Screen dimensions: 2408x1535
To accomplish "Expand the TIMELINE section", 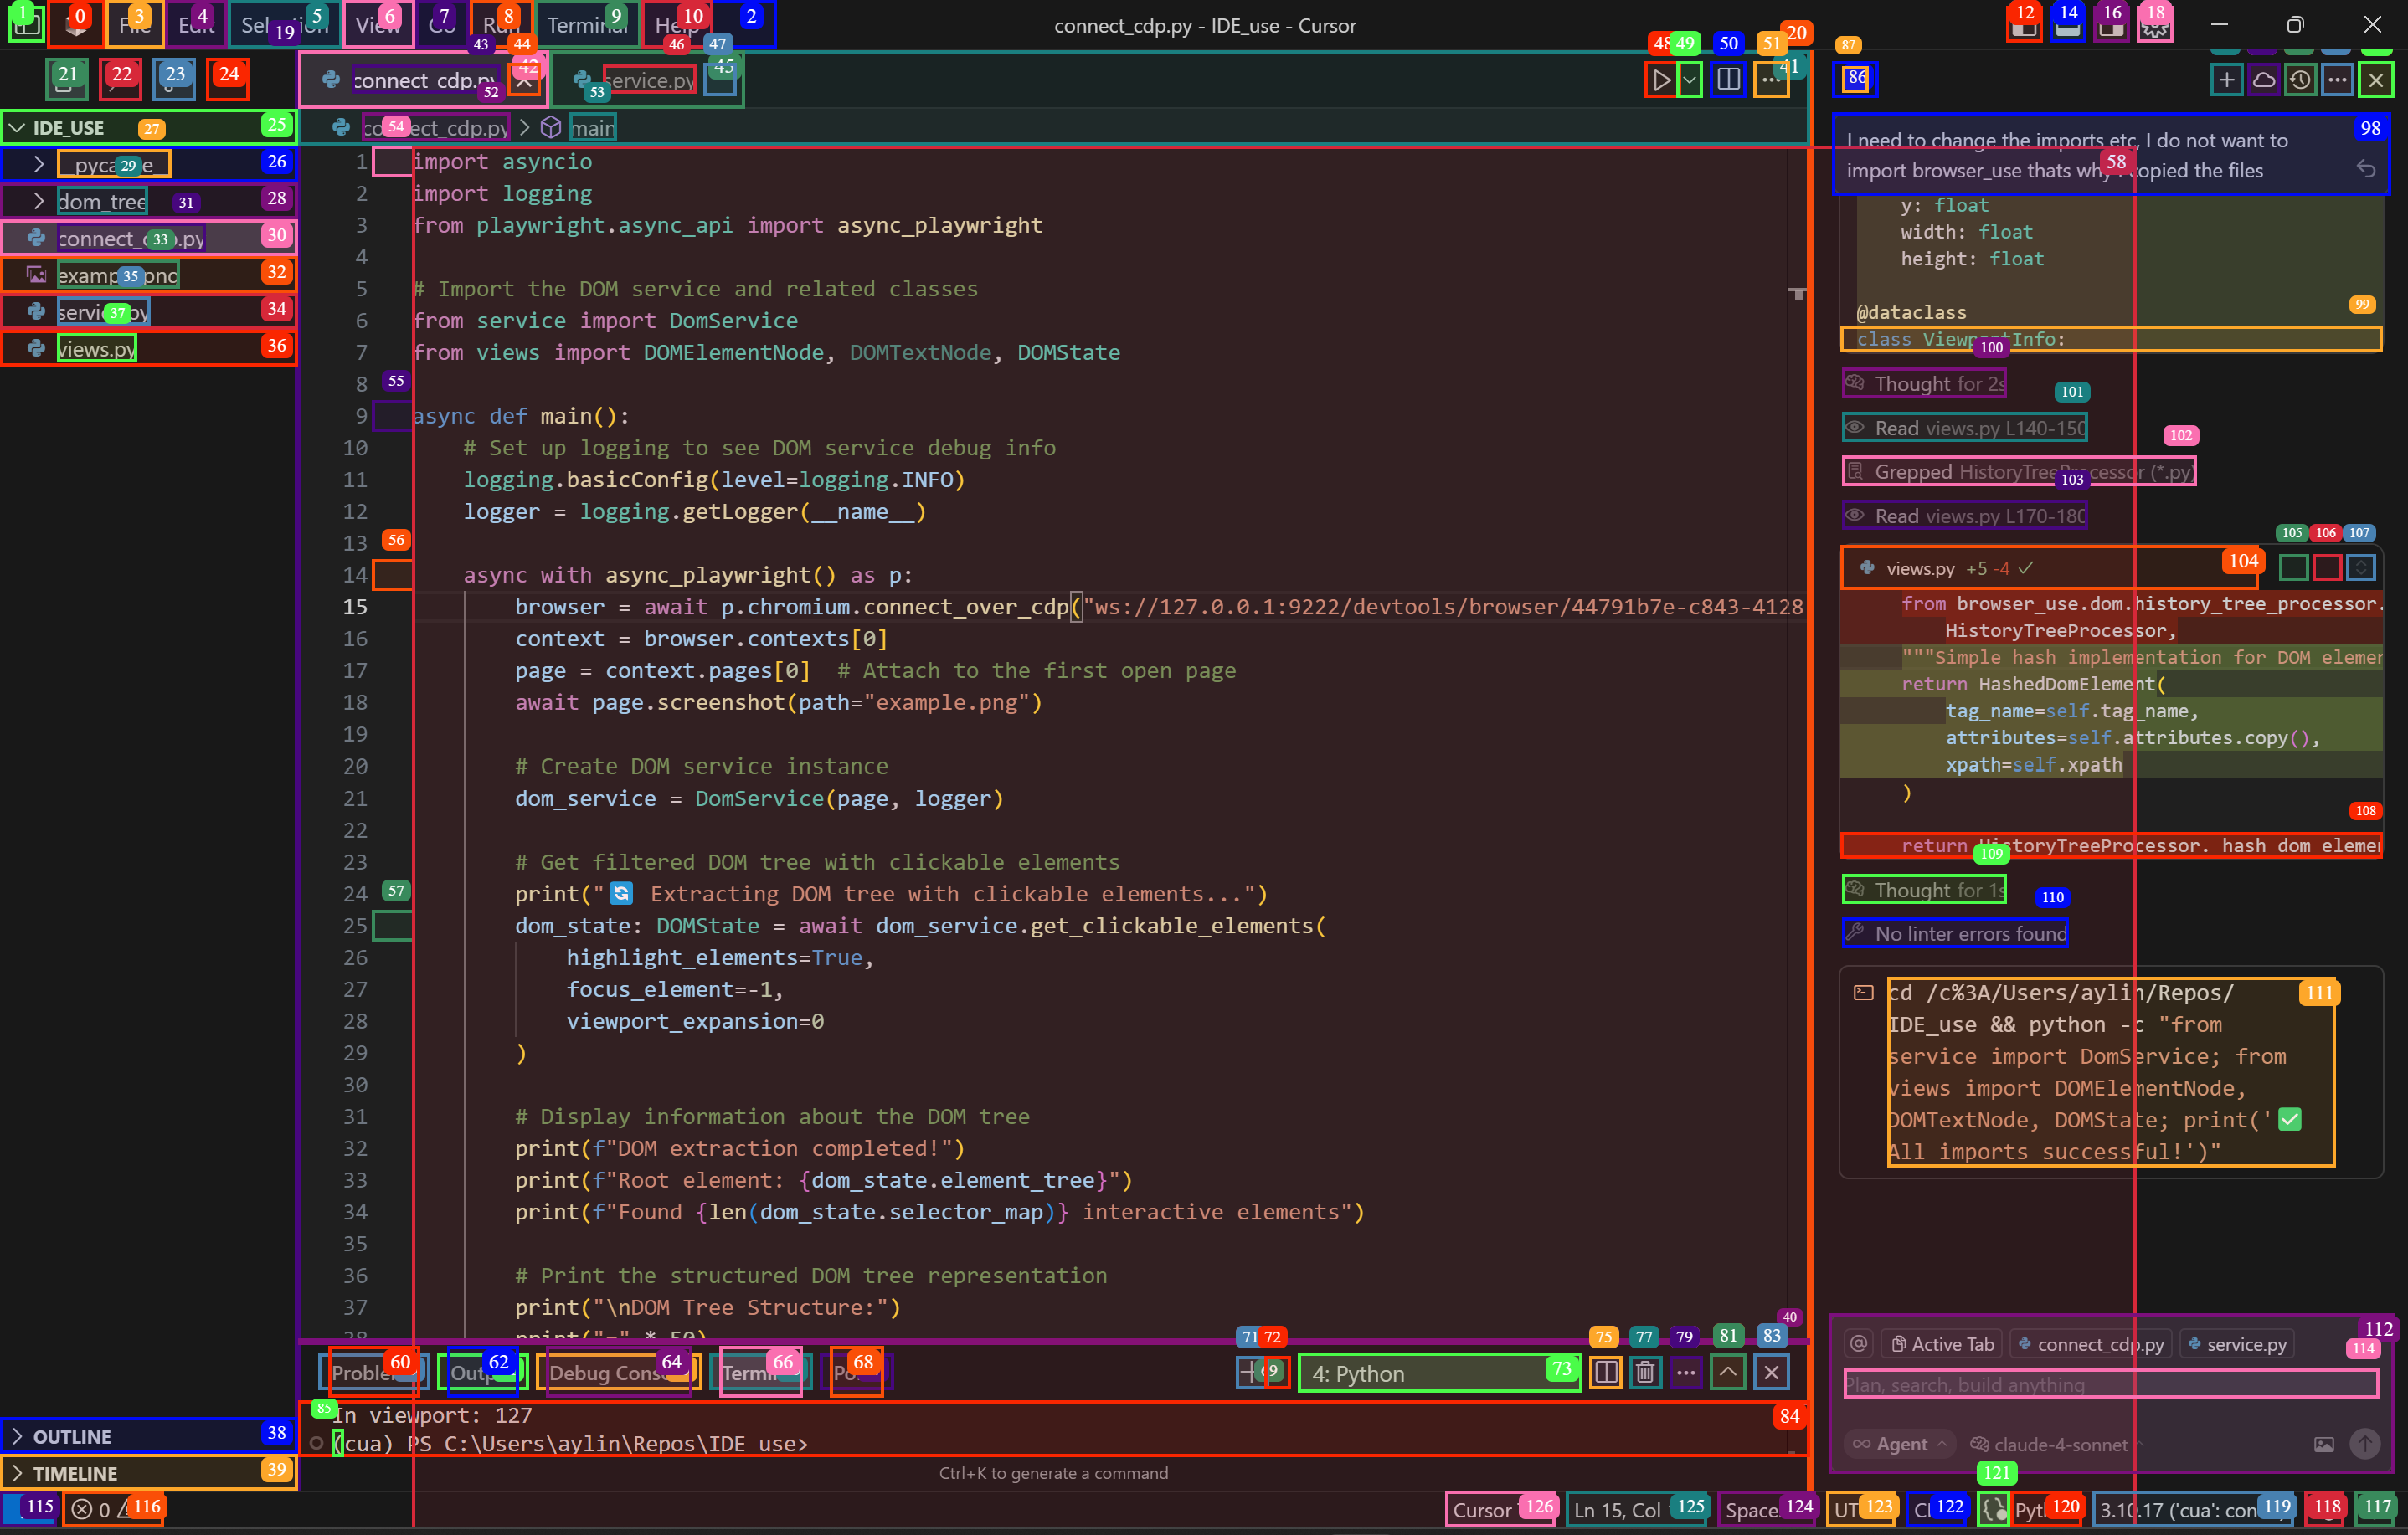I will [148, 1472].
